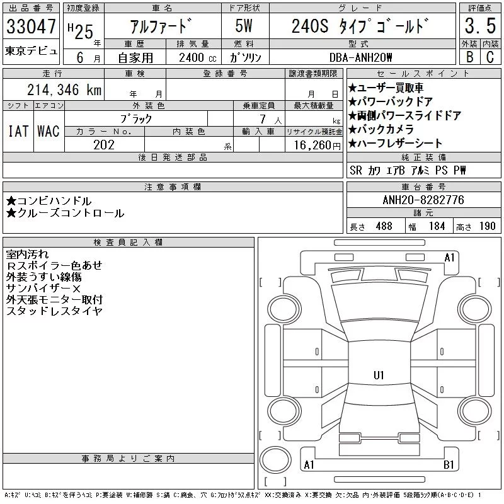Select the overall score 3.5

tap(480, 26)
